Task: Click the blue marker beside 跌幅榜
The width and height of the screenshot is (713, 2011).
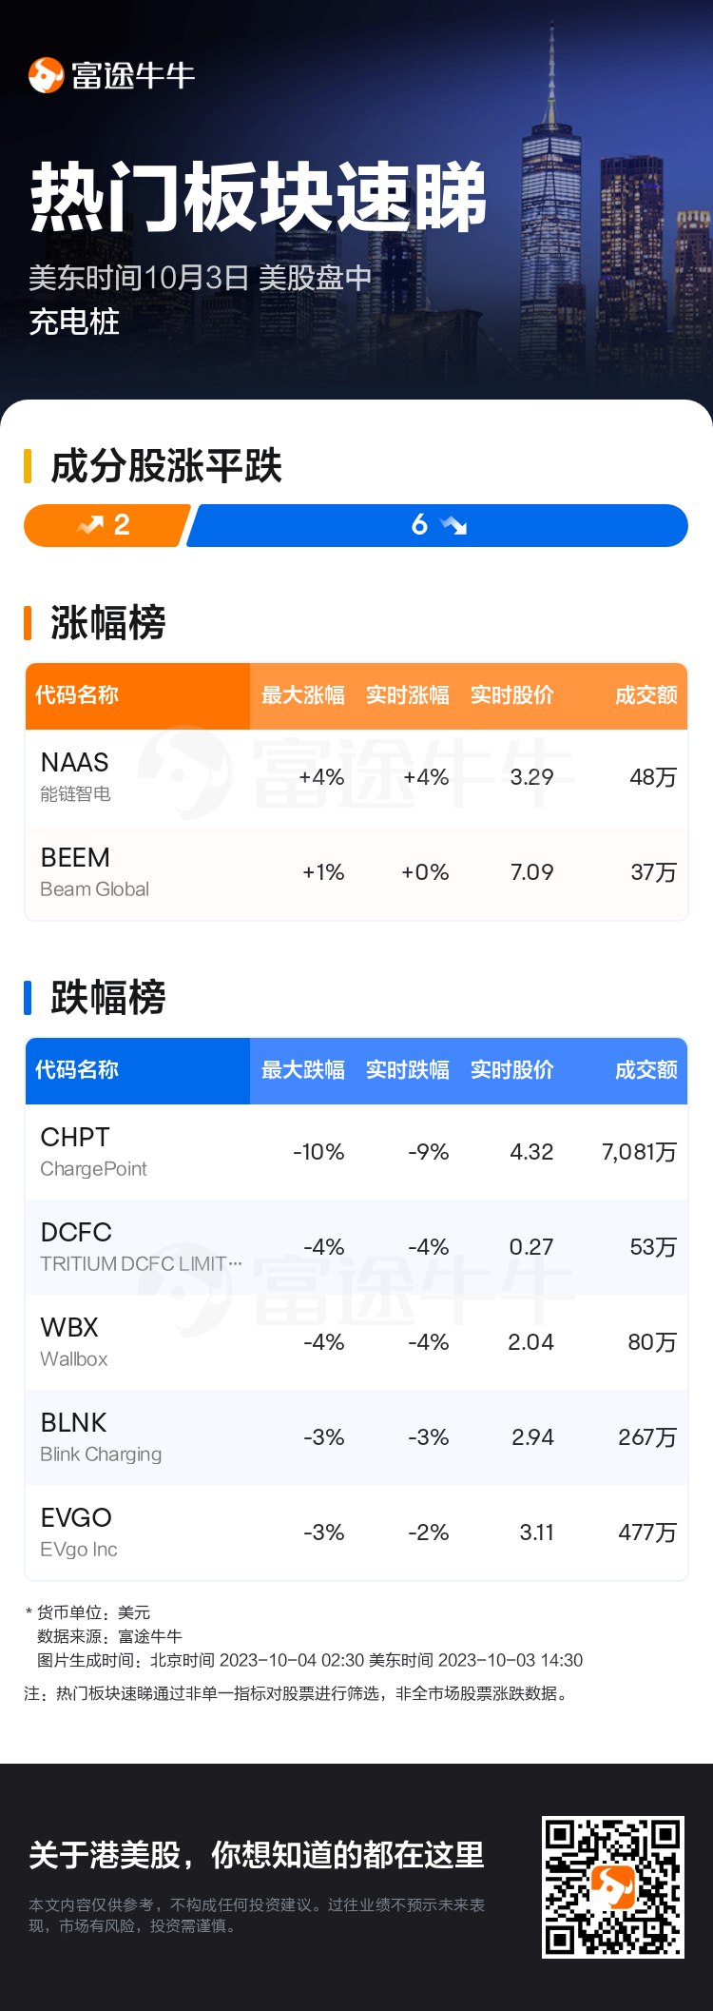Action: tap(28, 998)
